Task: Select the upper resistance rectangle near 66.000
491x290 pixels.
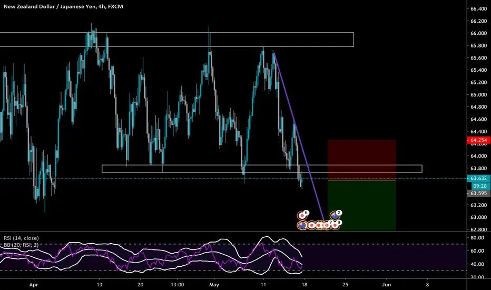Action: [x=176, y=40]
